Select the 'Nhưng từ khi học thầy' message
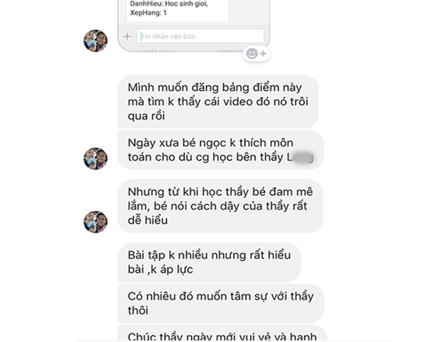This screenshot has width=426, height=342. 220,206
